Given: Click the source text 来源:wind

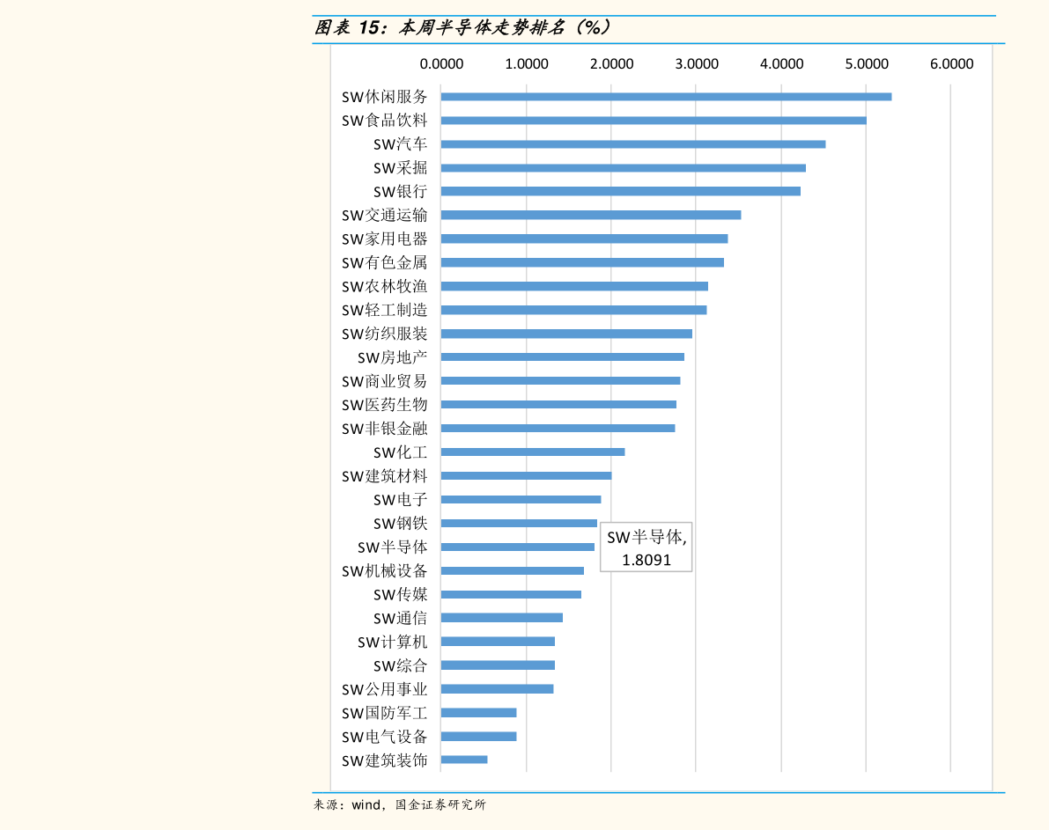Looking at the screenshot, I should (x=399, y=804).
